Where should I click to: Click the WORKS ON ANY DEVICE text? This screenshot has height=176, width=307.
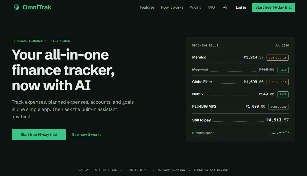(211, 170)
